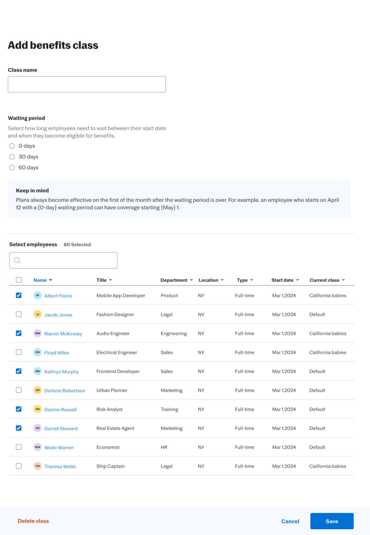The width and height of the screenshot is (370, 535).
Task: Click 'Fashion Designer' title cell
Action: [115, 314]
